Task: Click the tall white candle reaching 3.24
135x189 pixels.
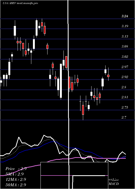Action: (36, 28)
